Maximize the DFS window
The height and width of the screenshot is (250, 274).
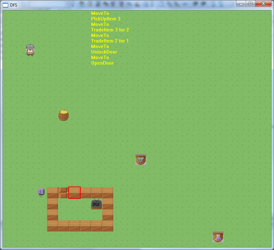coord(251,4)
